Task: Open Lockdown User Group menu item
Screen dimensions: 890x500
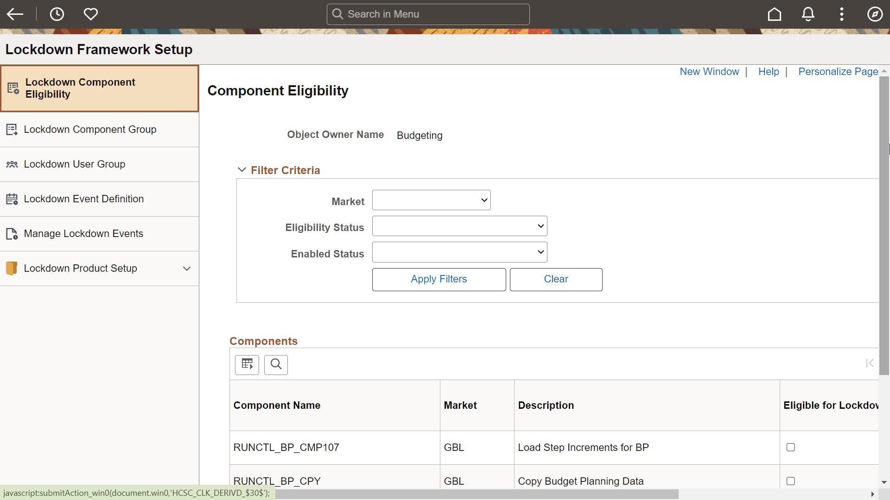Action: [x=100, y=164]
